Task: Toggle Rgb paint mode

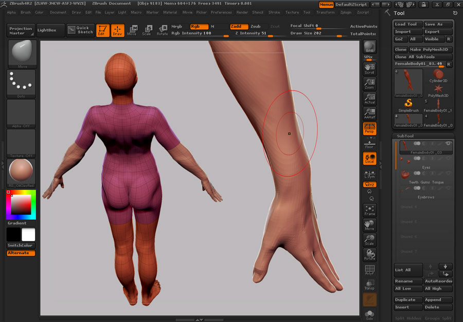Action: [199, 27]
